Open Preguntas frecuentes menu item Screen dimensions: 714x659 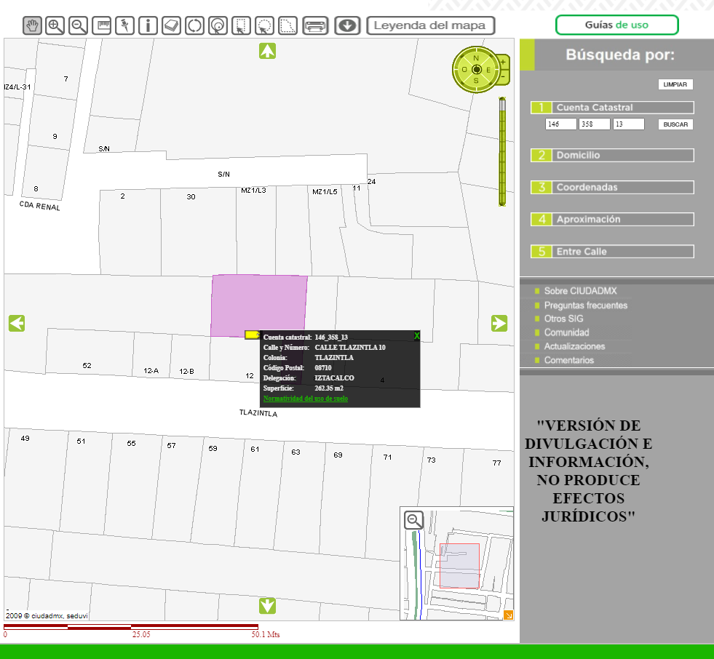point(586,305)
